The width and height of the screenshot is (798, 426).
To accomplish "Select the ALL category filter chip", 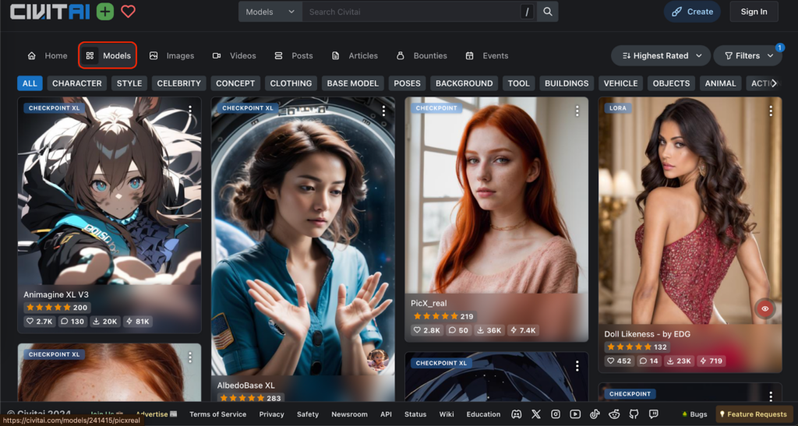I will [30, 83].
